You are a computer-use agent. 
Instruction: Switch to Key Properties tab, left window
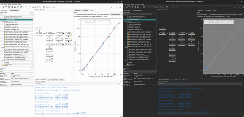(14, 10)
